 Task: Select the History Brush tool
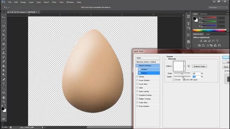pos(4,57)
